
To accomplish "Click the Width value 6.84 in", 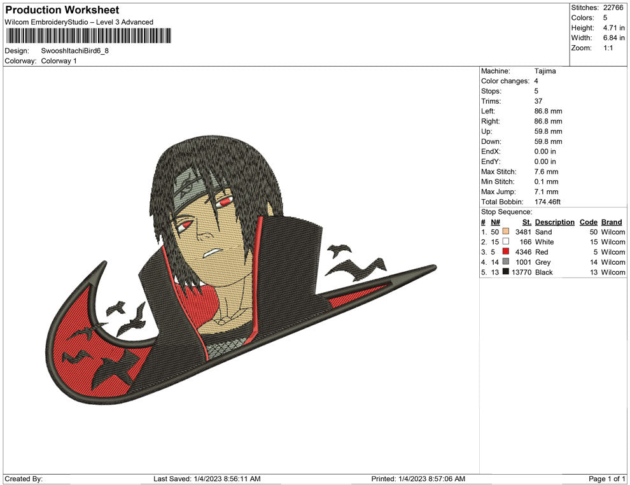I will 613,38.
